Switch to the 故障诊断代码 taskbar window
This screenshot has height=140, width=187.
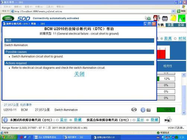click(106, 137)
